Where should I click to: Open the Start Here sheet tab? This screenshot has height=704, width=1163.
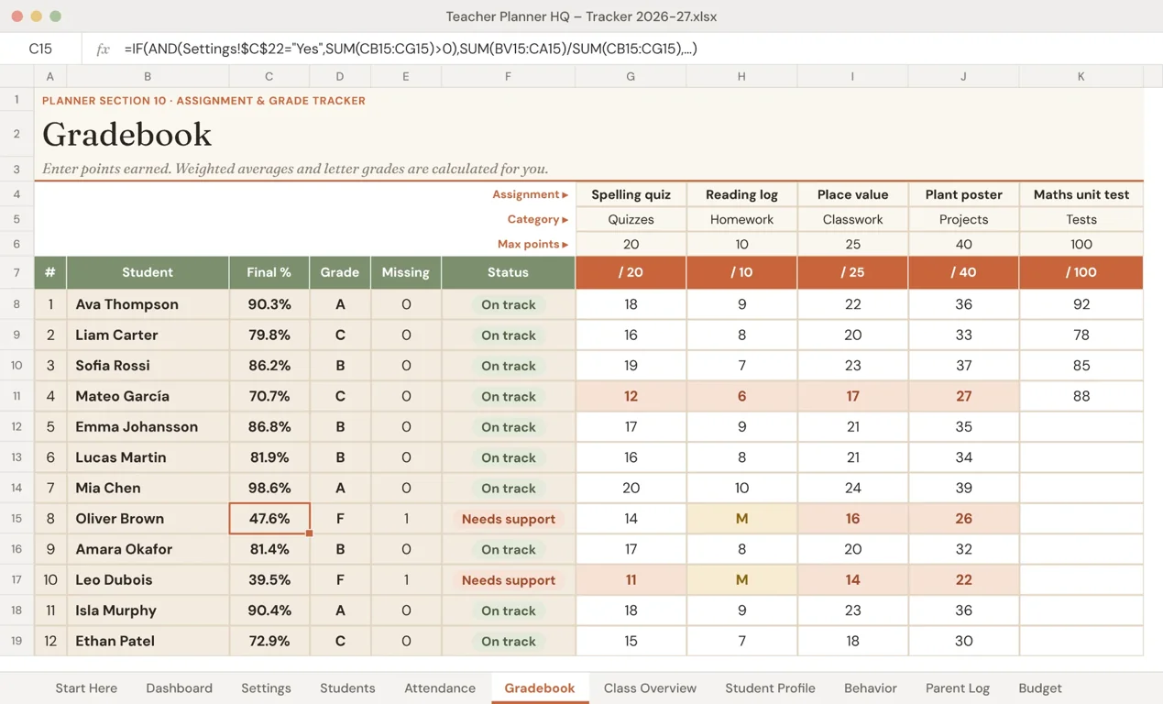[86, 688]
